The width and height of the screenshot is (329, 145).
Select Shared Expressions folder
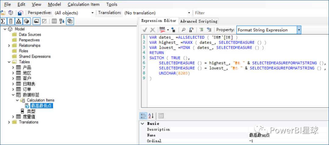pyautogui.click(x=35, y=56)
